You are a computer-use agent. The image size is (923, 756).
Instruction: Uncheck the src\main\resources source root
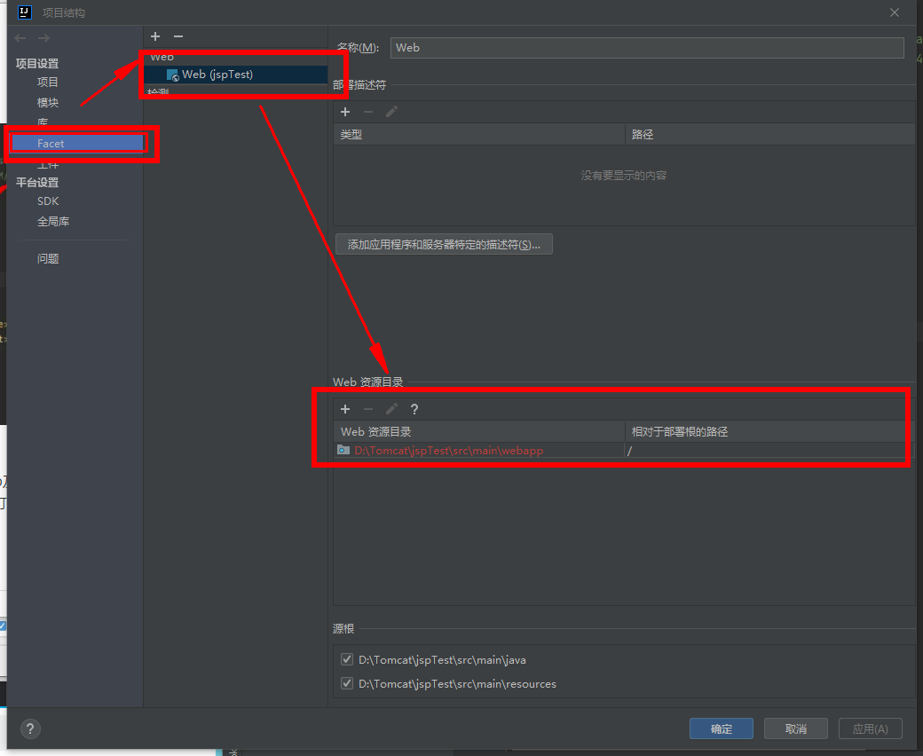point(347,684)
